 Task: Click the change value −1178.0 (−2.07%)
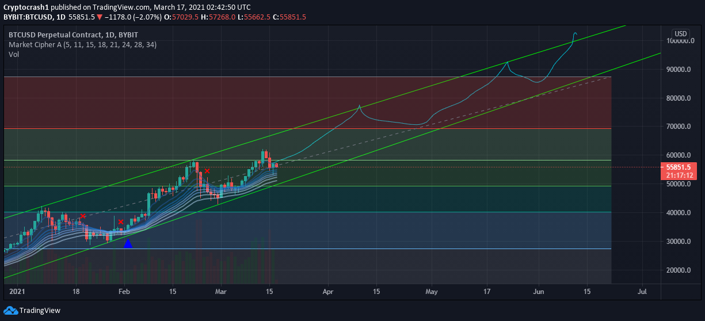coord(133,17)
